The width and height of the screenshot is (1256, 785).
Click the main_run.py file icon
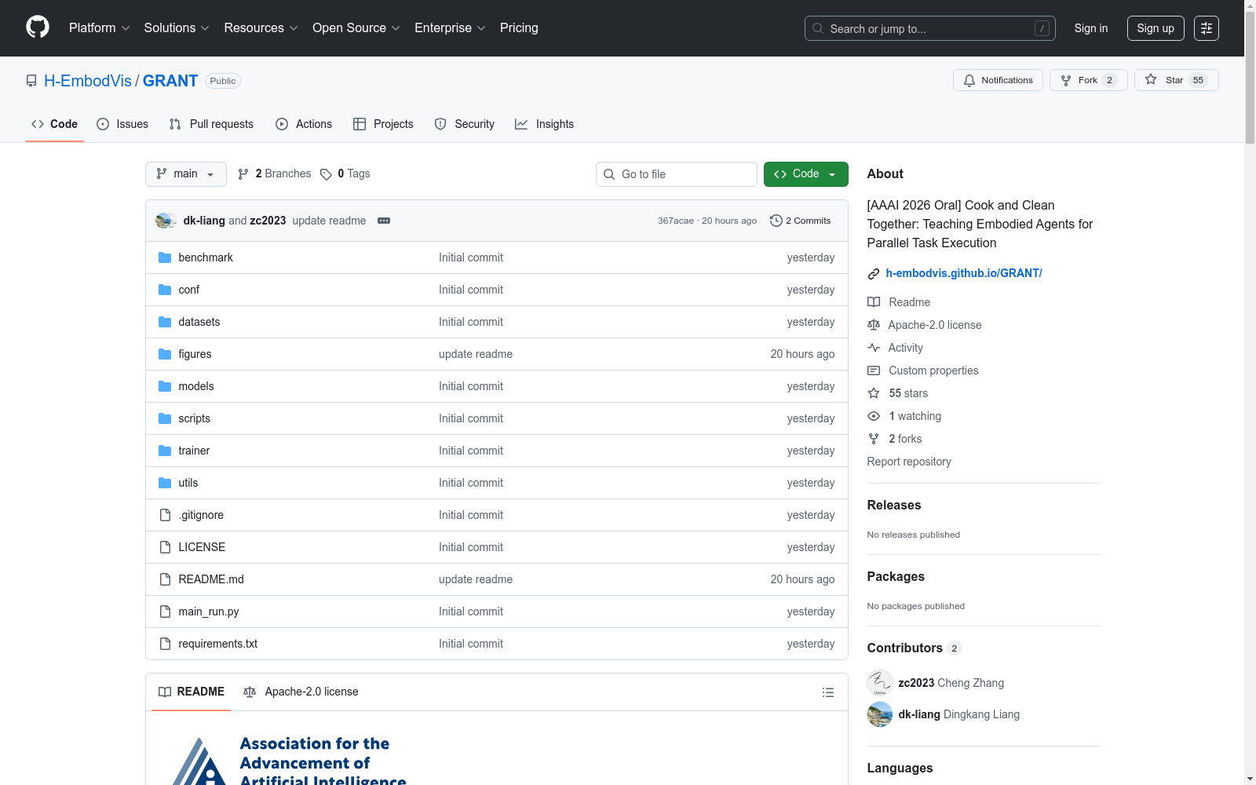165,612
